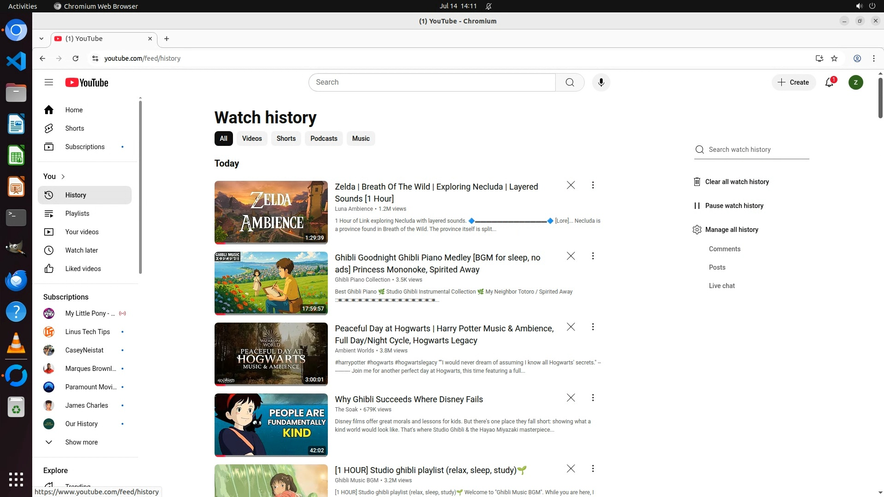Open three-dot menu for Hogwarts video
This screenshot has height=497, width=884.
pyautogui.click(x=593, y=327)
